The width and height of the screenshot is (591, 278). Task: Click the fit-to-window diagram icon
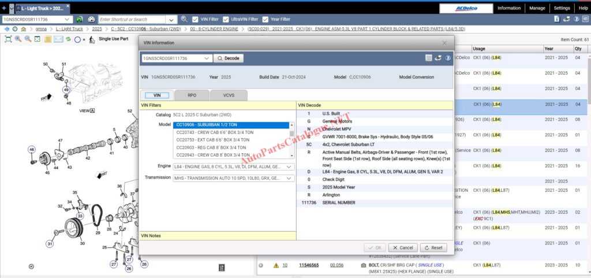(8, 39)
